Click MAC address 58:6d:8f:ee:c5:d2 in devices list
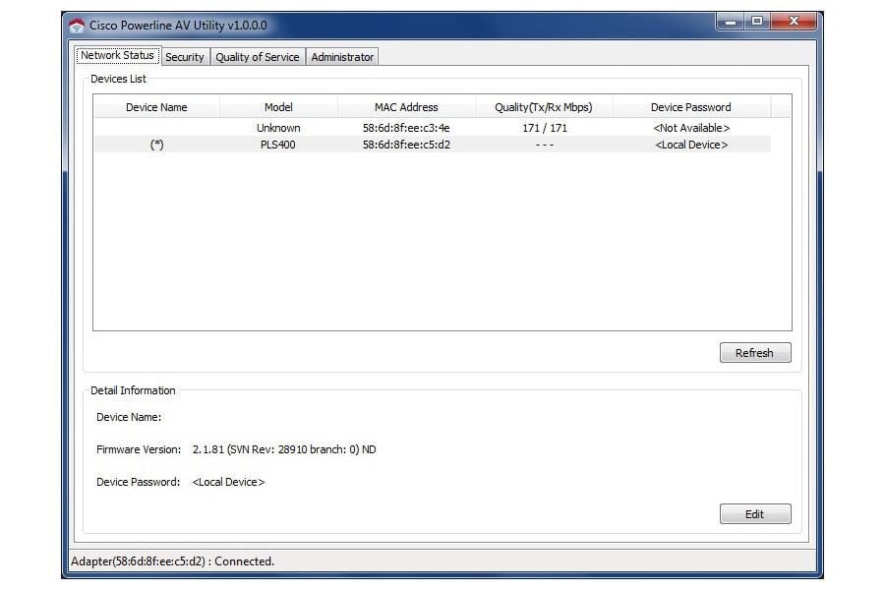 tap(406, 145)
